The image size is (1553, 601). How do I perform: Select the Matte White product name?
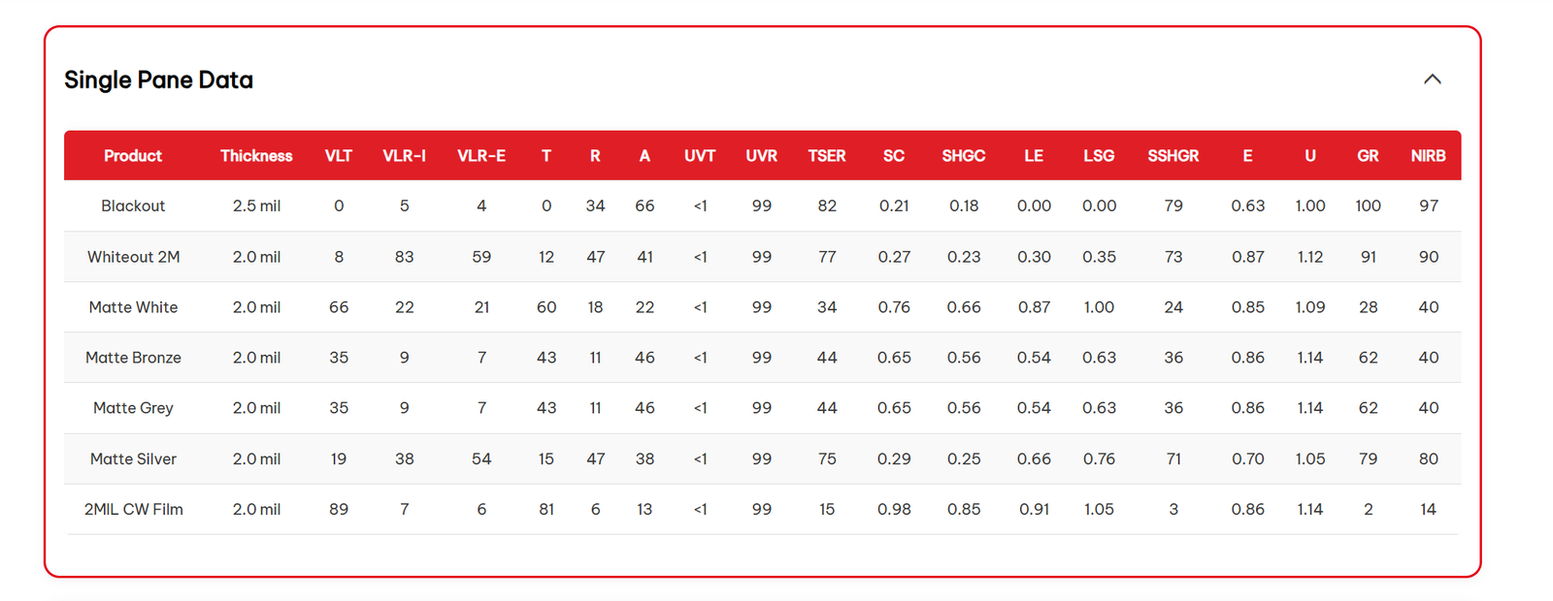133,307
